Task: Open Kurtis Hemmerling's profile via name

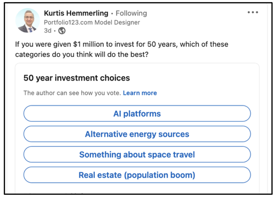Action: click(x=76, y=13)
